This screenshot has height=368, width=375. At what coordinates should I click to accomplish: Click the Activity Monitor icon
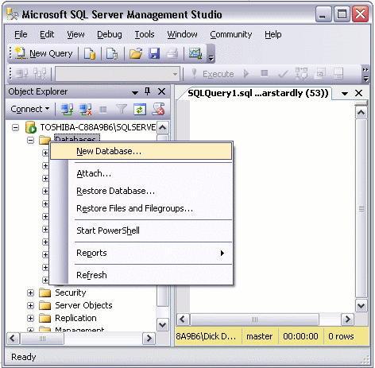[195, 53]
